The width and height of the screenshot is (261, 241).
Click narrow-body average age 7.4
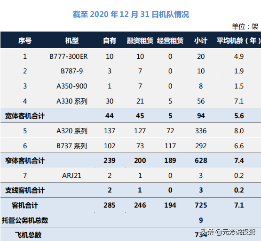pos(239,161)
